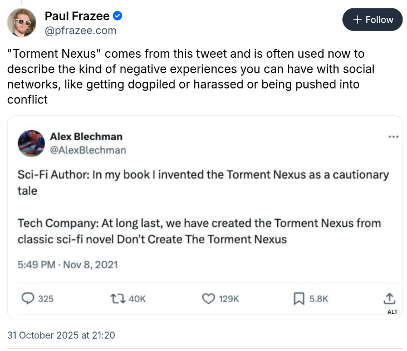
Task: Click the @AlexBlechman handle text
Action: click(88, 150)
